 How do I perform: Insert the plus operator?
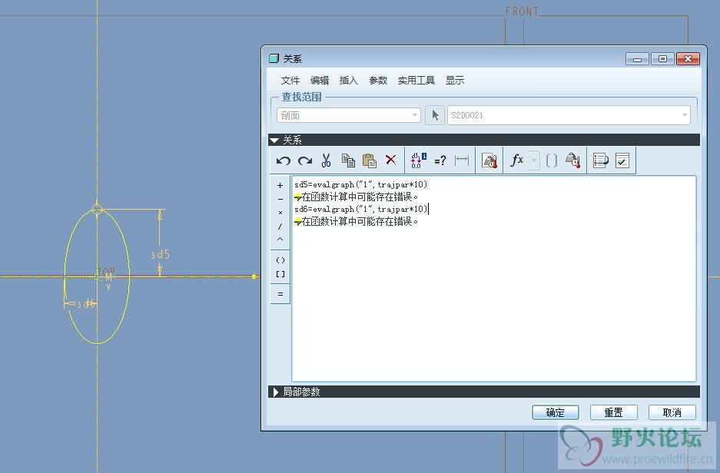tap(280, 185)
